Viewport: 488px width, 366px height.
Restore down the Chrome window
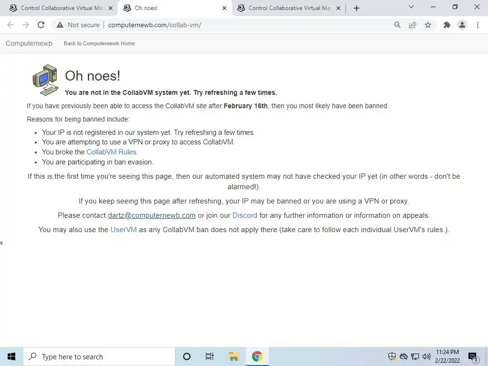455,7
